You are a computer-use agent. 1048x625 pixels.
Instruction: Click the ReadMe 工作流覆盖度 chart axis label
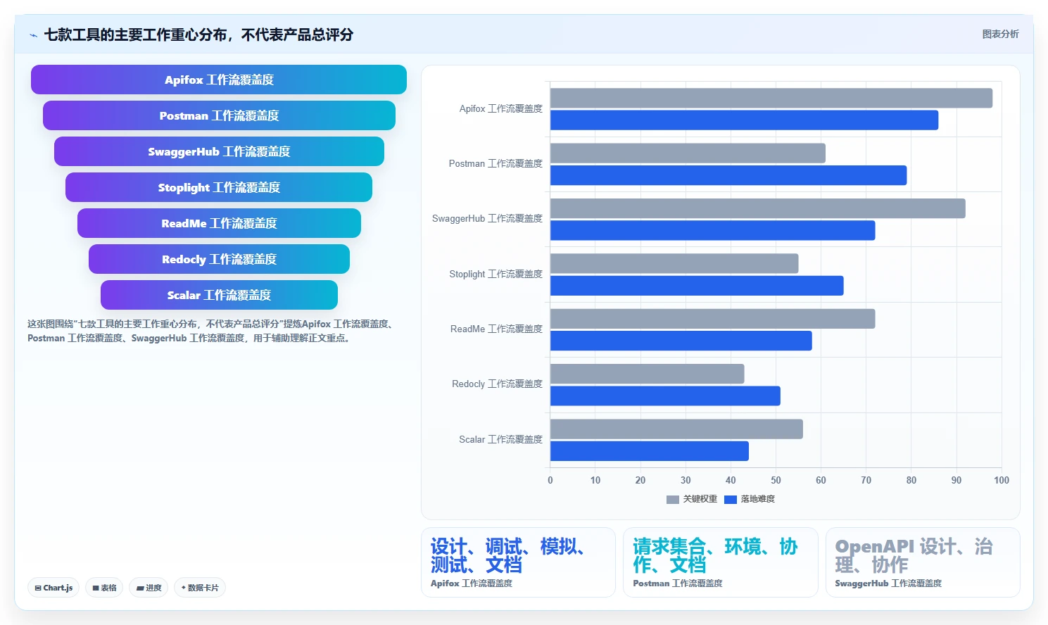coord(496,329)
